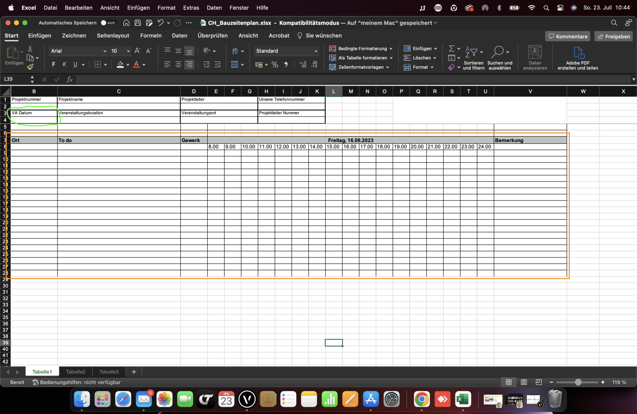Click the increase decimal places icon
637x414 pixels.
303,65
